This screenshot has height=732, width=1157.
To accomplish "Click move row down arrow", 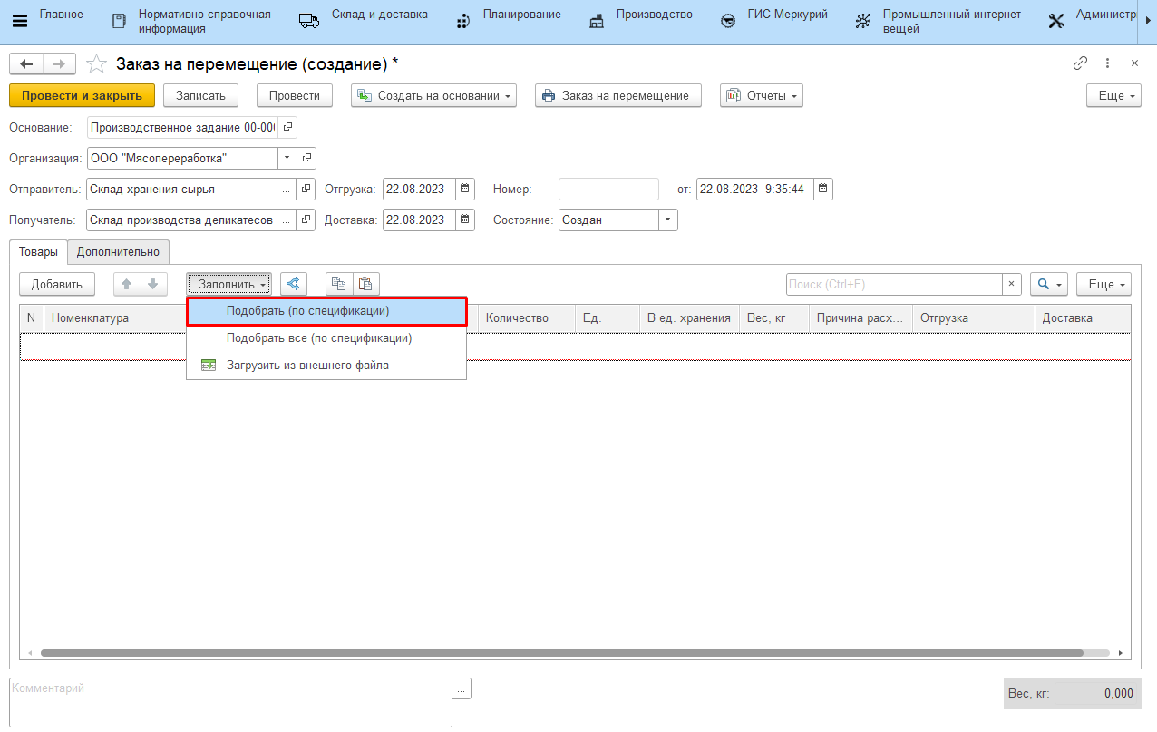I will point(152,284).
